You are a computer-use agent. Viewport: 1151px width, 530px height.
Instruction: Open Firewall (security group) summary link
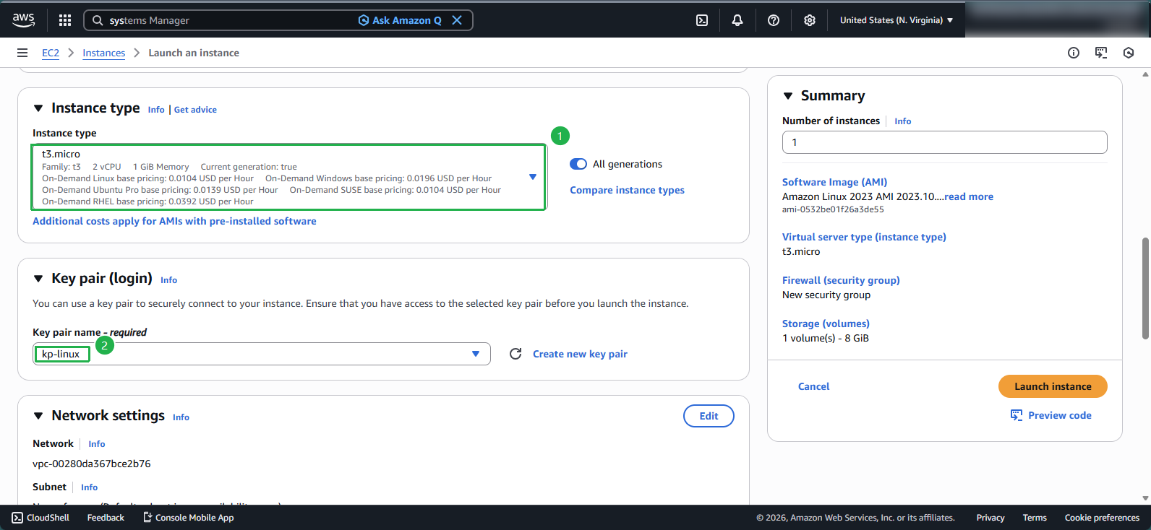point(841,280)
